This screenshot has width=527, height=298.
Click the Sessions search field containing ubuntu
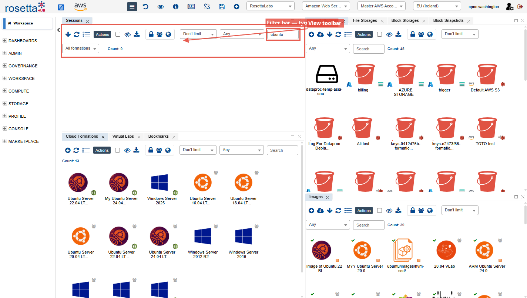pos(283,34)
